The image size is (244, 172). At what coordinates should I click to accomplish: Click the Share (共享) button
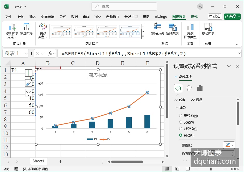click(232, 16)
